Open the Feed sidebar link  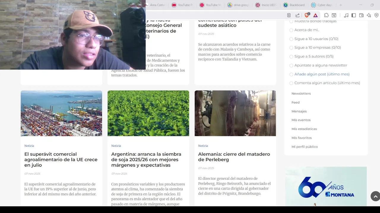tap(295, 102)
